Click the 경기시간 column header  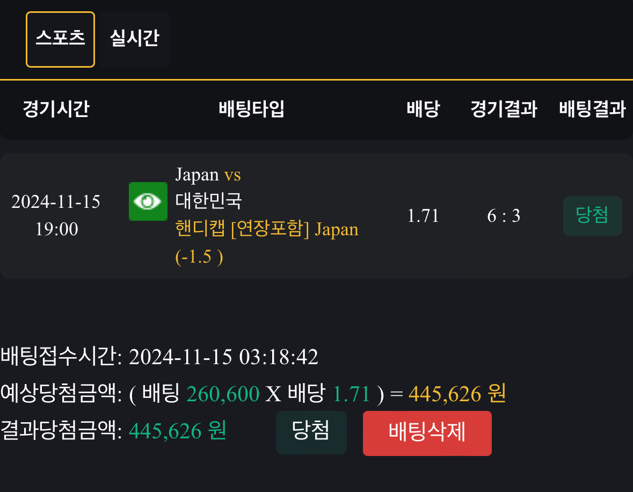pos(56,109)
